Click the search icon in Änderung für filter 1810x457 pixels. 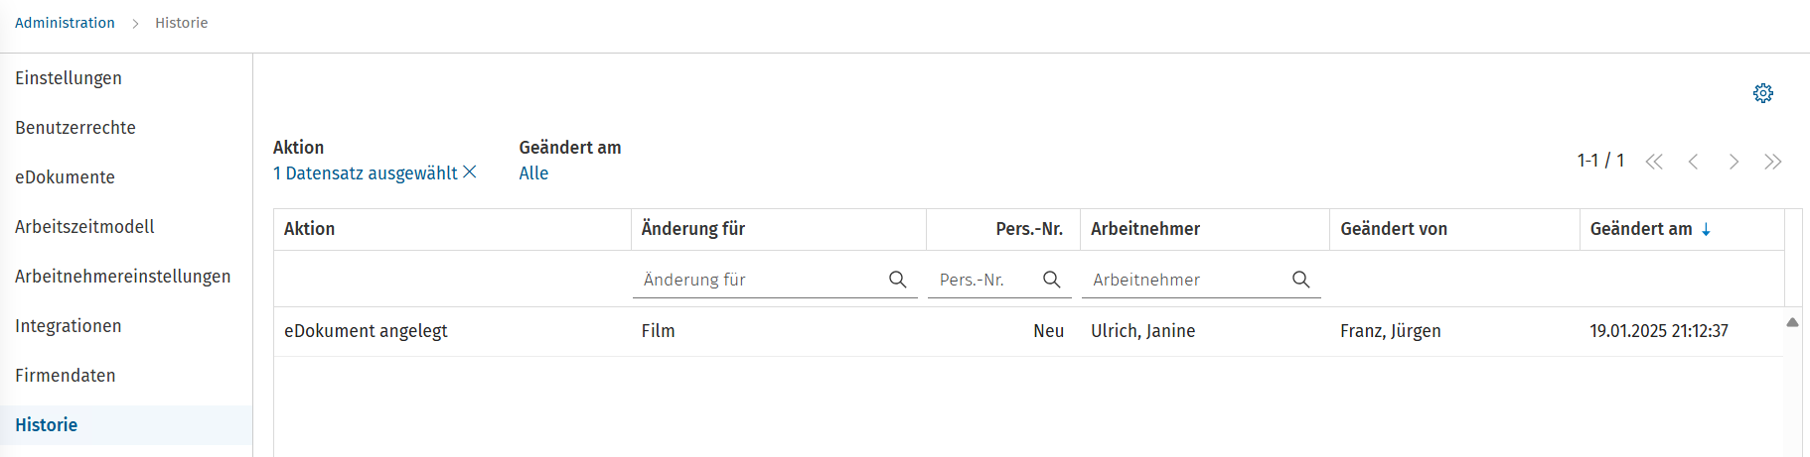pyautogui.click(x=898, y=280)
